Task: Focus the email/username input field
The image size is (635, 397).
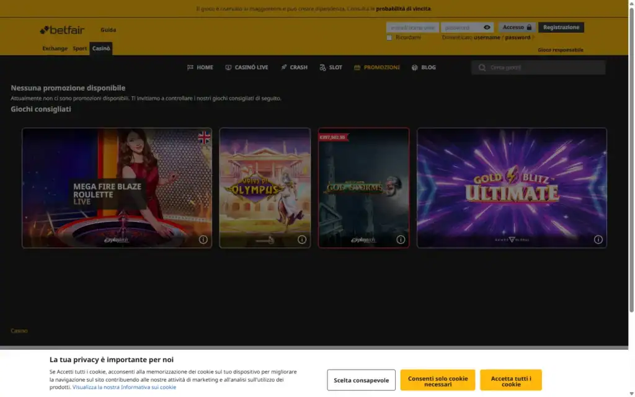Action: pyautogui.click(x=412, y=27)
